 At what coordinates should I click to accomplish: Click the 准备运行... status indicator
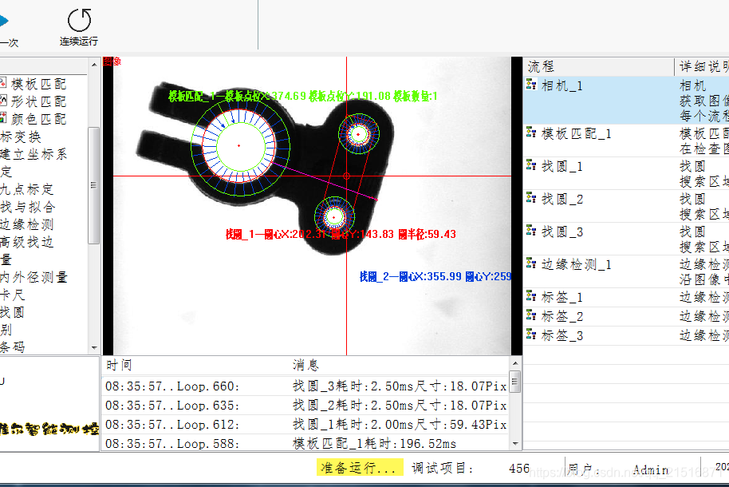pos(360,467)
